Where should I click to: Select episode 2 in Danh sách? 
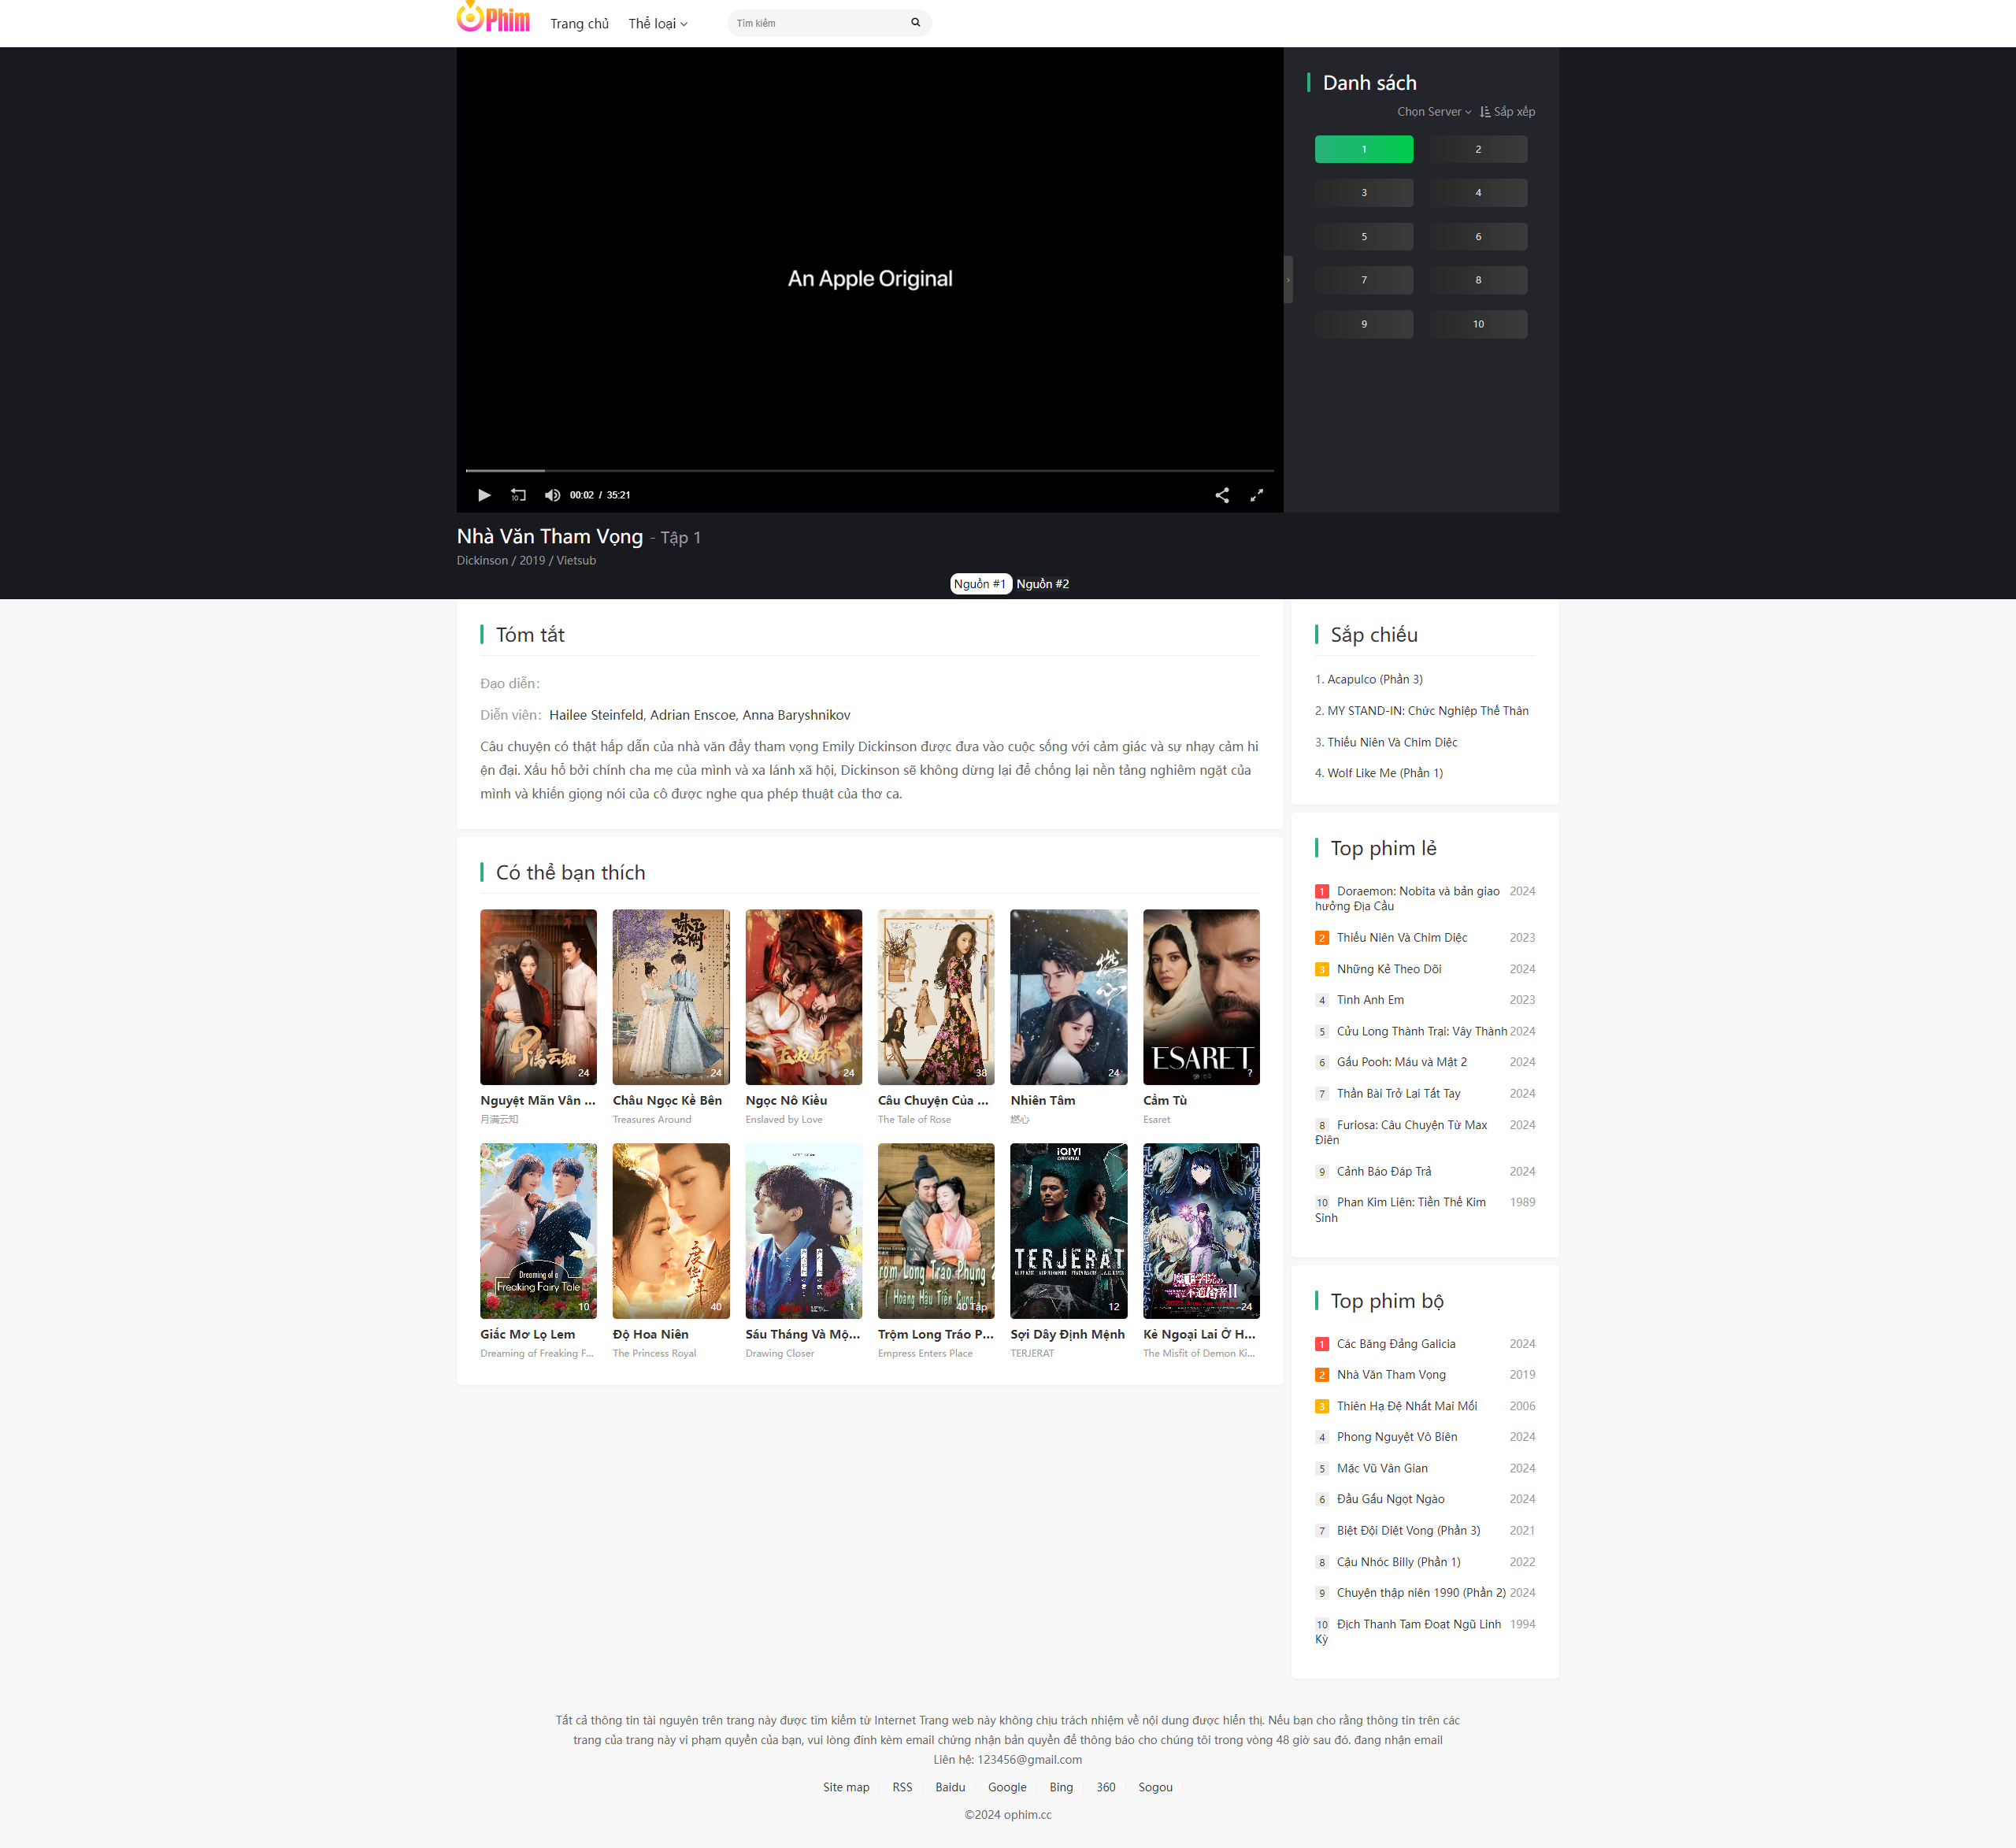coord(1477,149)
